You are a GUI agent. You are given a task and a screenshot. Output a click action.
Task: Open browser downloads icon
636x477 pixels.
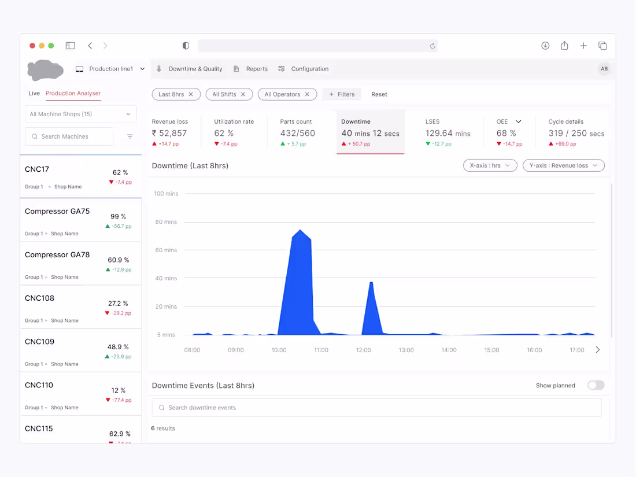pyautogui.click(x=545, y=46)
